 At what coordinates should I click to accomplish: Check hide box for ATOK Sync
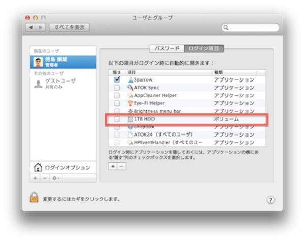(117, 88)
